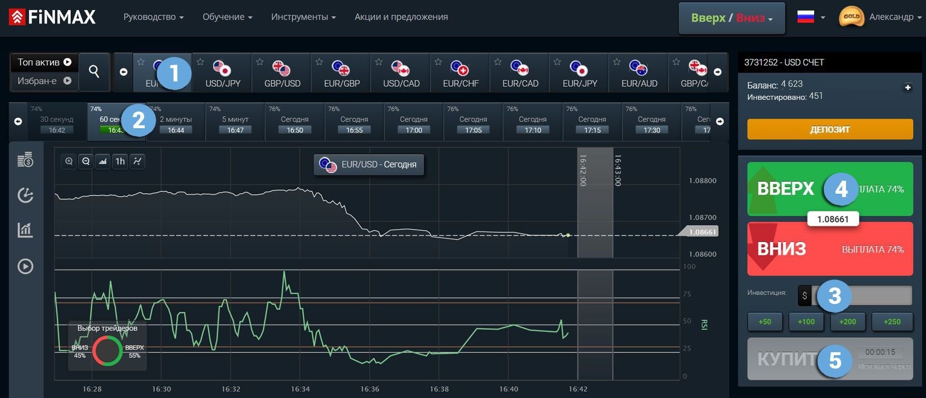The height and width of the screenshot is (398, 926).
Task: Add +200 to investment
Action: point(847,321)
